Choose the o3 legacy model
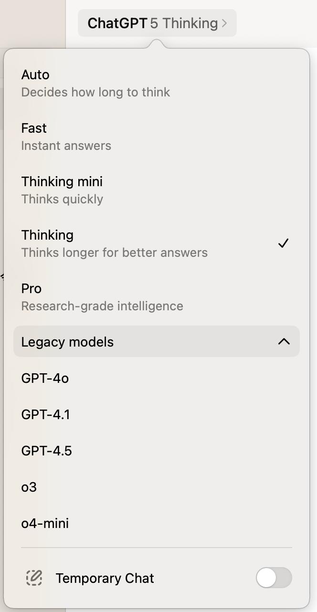 click(x=29, y=487)
